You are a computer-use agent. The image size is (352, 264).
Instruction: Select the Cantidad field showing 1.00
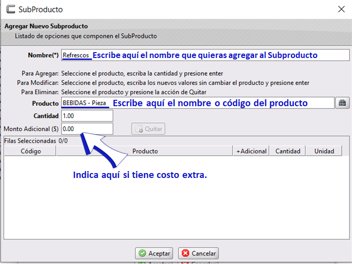[87, 116]
